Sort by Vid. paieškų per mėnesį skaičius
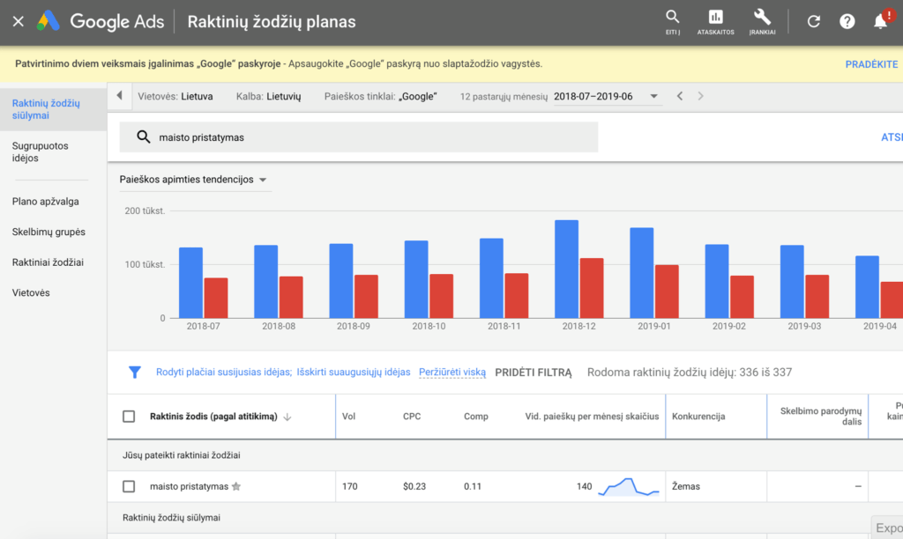Viewport: 903px width, 539px height. pyautogui.click(x=592, y=417)
